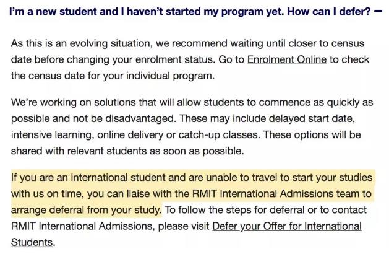Open the Enrolment Online link
The height and width of the screenshot is (254, 389).
[287, 59]
